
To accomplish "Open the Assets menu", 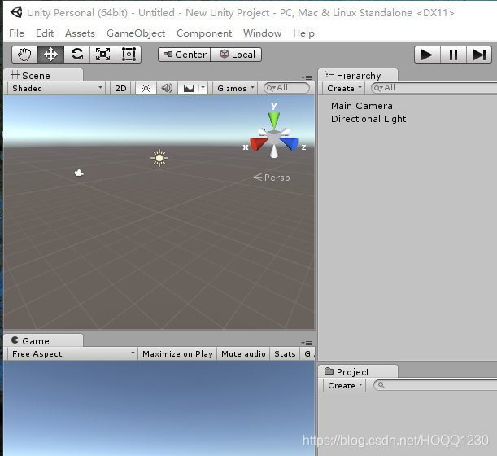I will (x=80, y=33).
